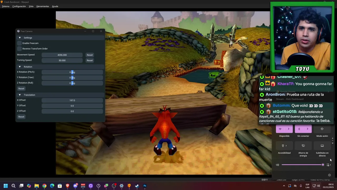Click the Free Camera window gear icon
The height and width of the screenshot is (190, 337).
coord(18,31)
